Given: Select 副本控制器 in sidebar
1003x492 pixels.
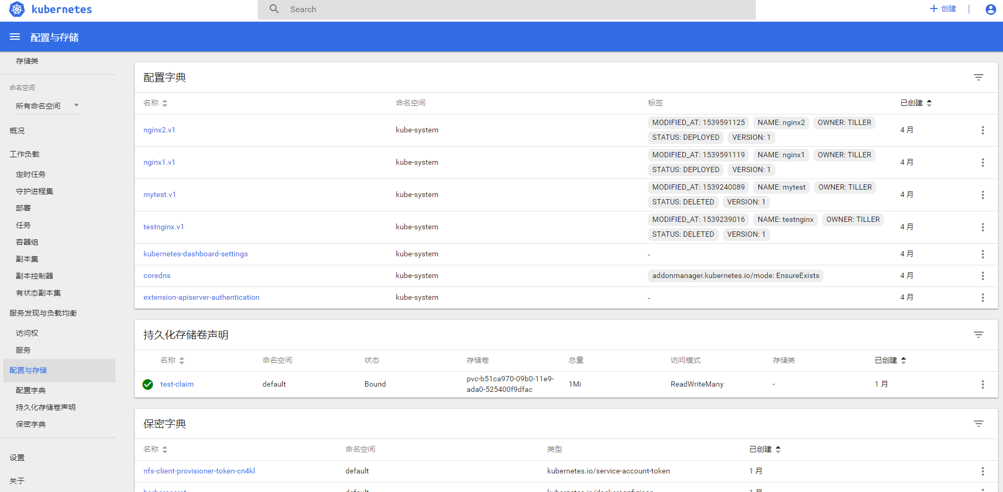Looking at the screenshot, I should [34, 276].
